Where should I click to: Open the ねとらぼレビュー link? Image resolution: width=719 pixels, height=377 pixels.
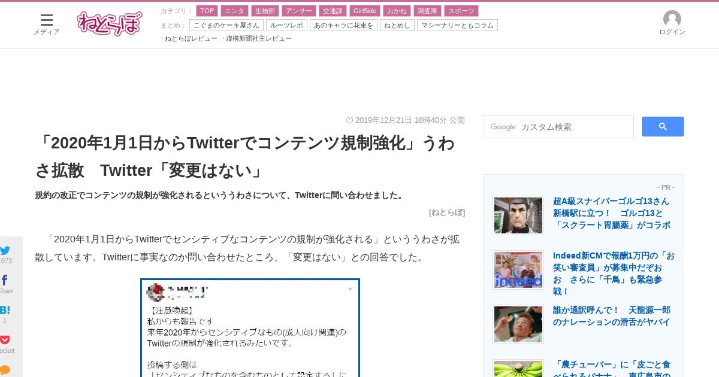[191, 38]
